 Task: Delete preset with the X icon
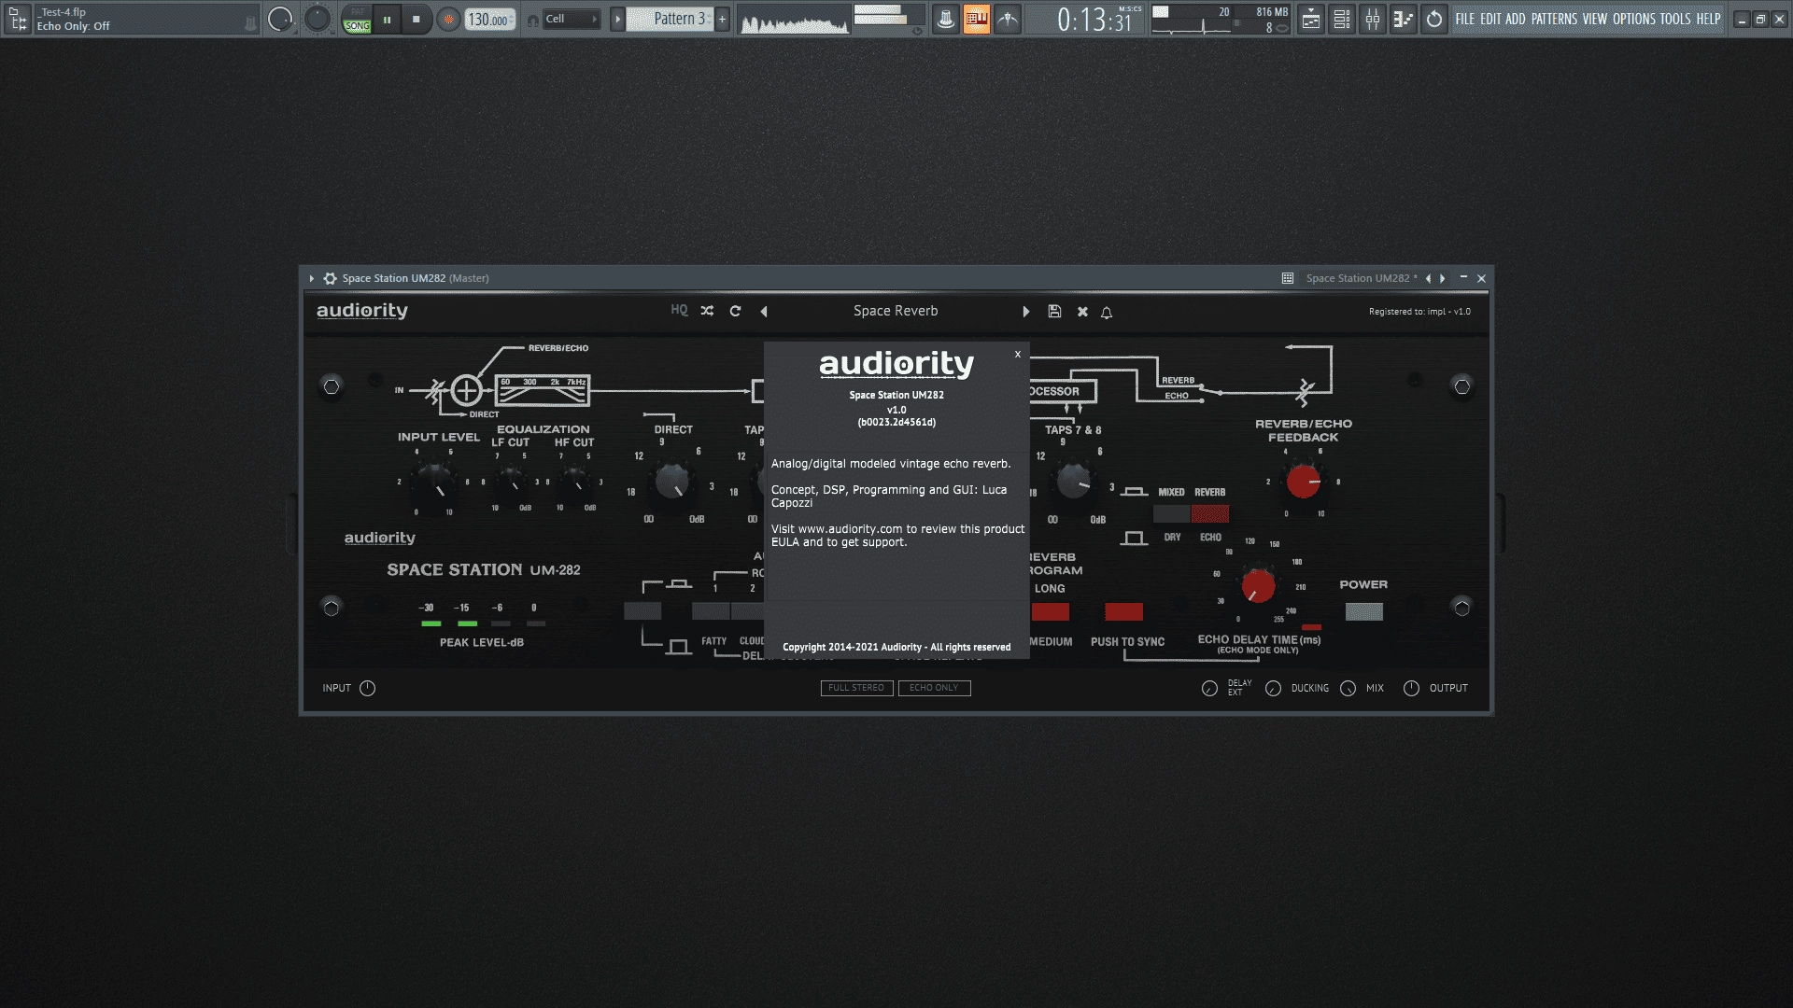coord(1082,312)
